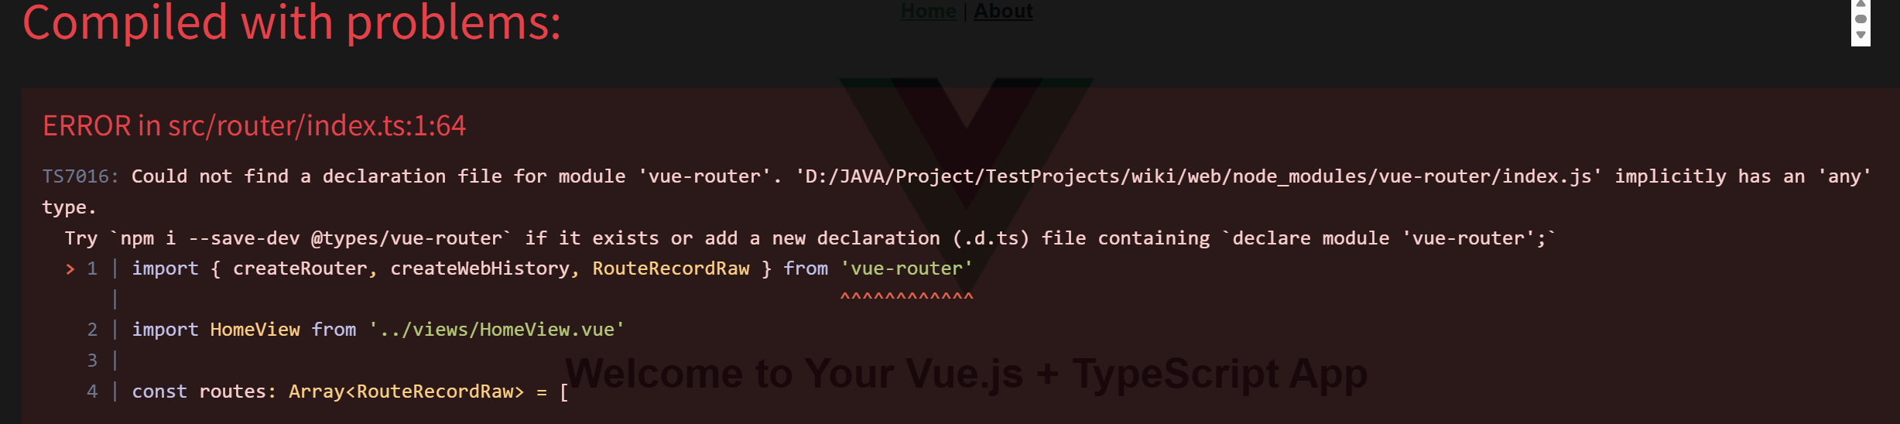Click 'Array<RouteRecordRaw>' in the routes declaration

point(406,392)
